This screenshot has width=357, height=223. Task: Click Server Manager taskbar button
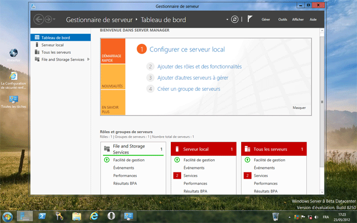[25, 216]
